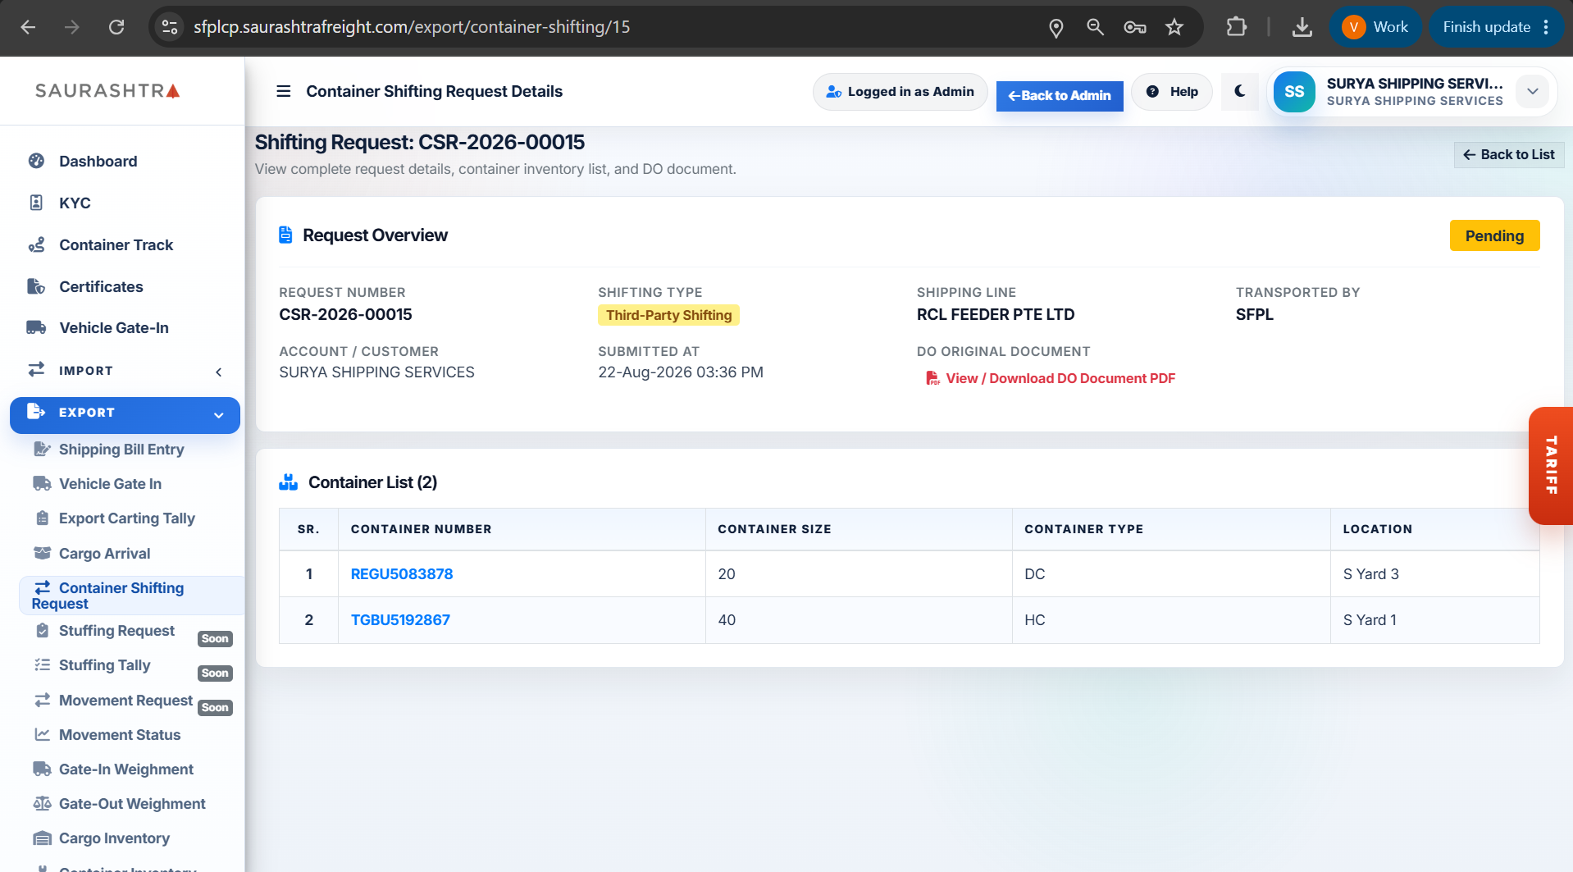Open Certificates in the sidebar

101,286
